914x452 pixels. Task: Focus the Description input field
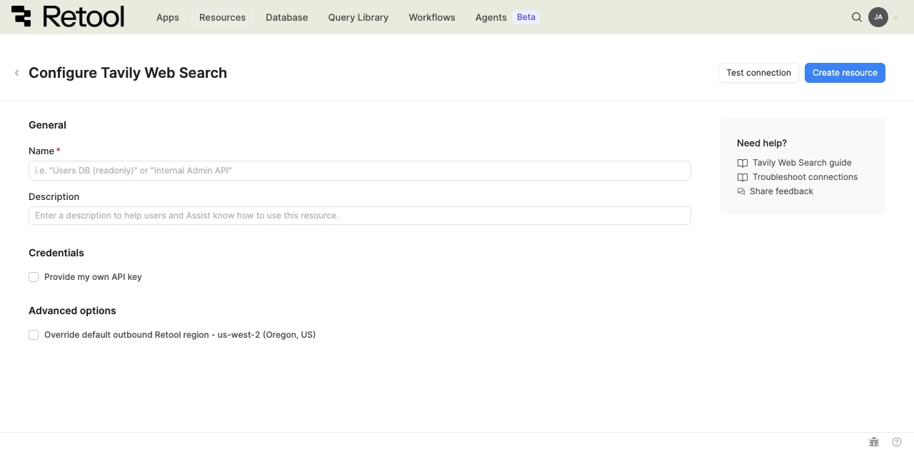360,216
